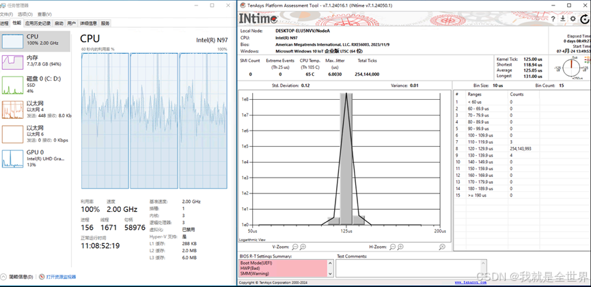Click the Logarithmic View label
Viewport: 591px width, 287px height.
252,239
